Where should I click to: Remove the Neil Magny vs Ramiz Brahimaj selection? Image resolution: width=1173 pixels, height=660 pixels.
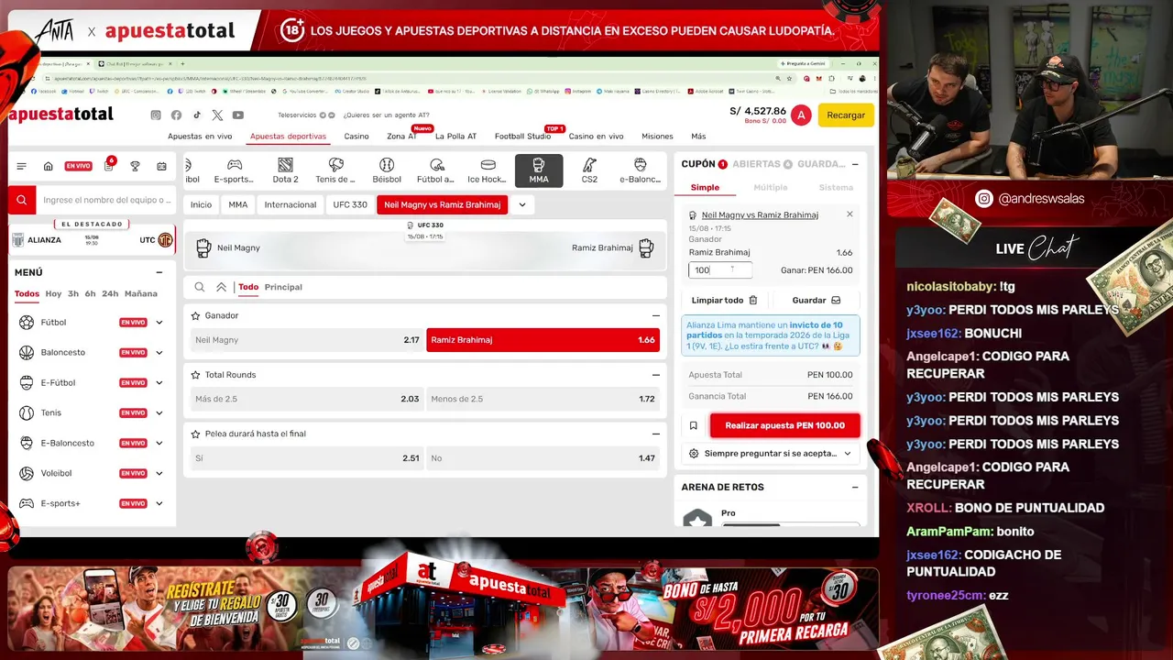tap(850, 214)
